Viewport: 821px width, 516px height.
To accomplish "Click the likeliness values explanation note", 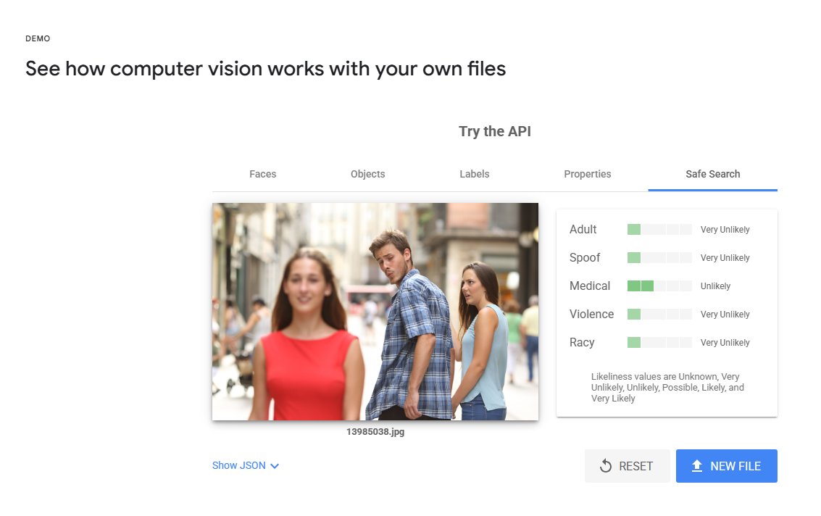I will point(667,387).
